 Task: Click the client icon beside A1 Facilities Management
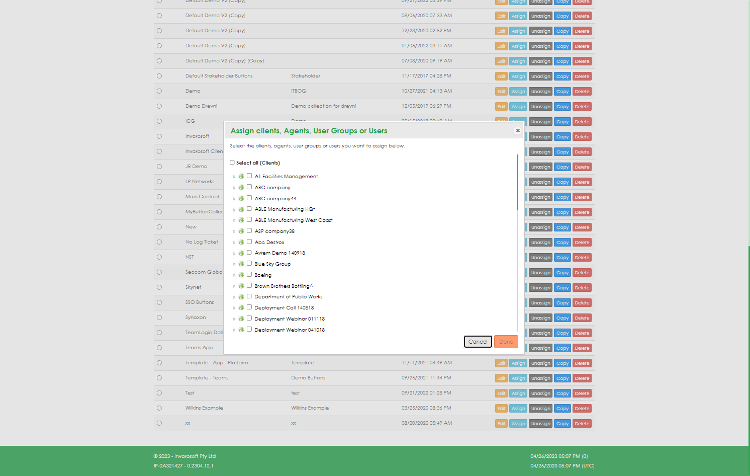tap(241, 176)
